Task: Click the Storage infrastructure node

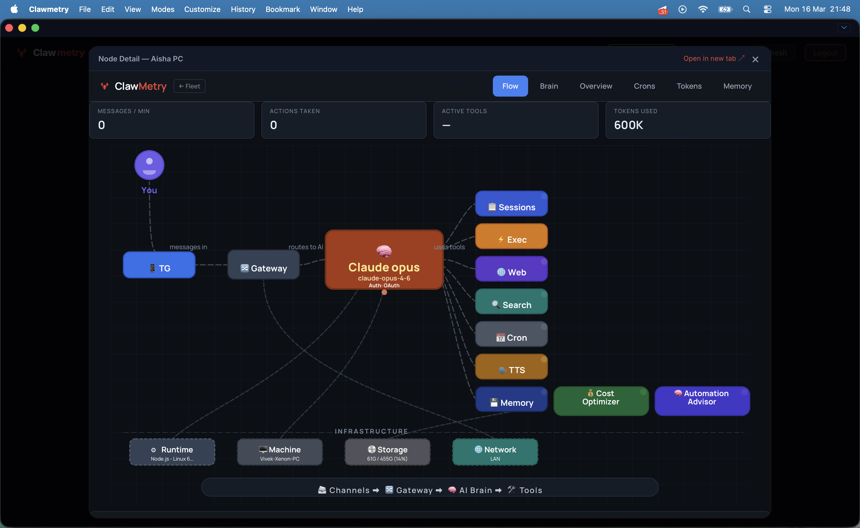Action: [387, 452]
